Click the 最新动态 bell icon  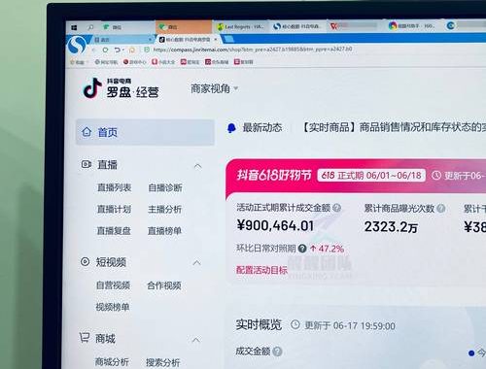pyautogui.click(x=231, y=128)
